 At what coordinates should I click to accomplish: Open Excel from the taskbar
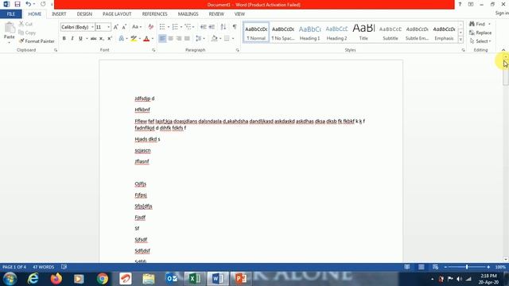tap(194, 279)
